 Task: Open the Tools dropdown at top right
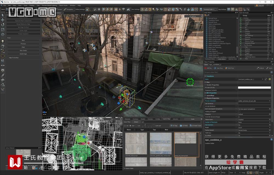coord(260,5)
